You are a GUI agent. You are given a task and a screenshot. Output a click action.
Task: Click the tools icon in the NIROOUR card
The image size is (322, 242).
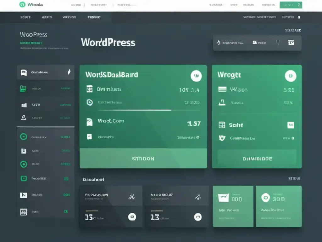pos(198,197)
